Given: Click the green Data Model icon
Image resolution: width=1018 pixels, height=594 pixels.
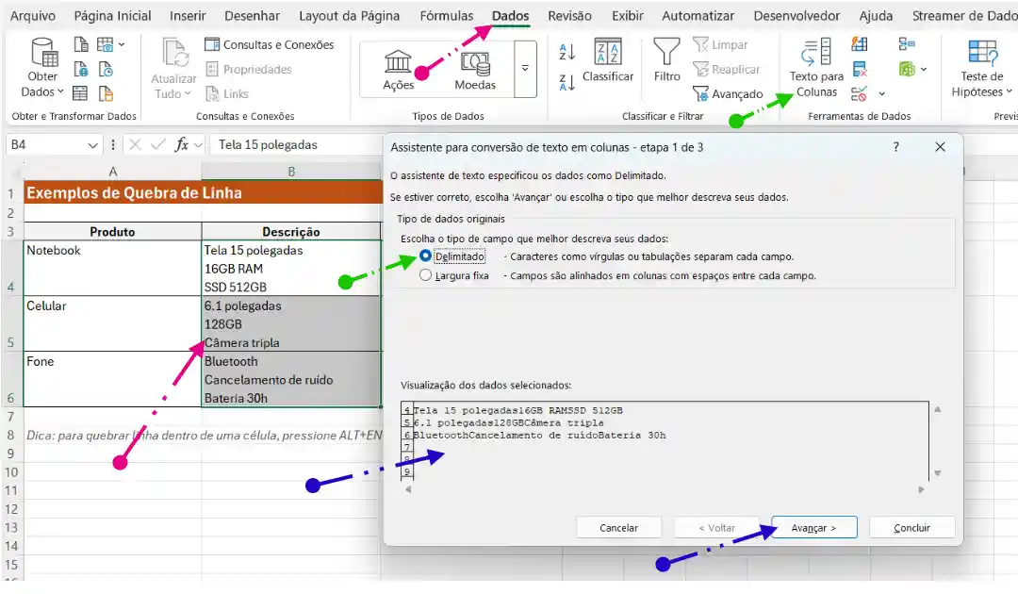Looking at the screenshot, I should 907,69.
